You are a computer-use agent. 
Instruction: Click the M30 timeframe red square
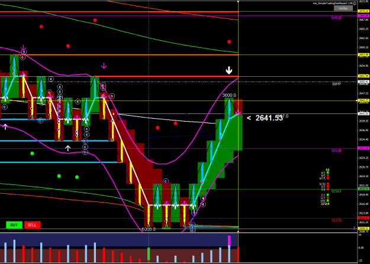click(x=328, y=184)
